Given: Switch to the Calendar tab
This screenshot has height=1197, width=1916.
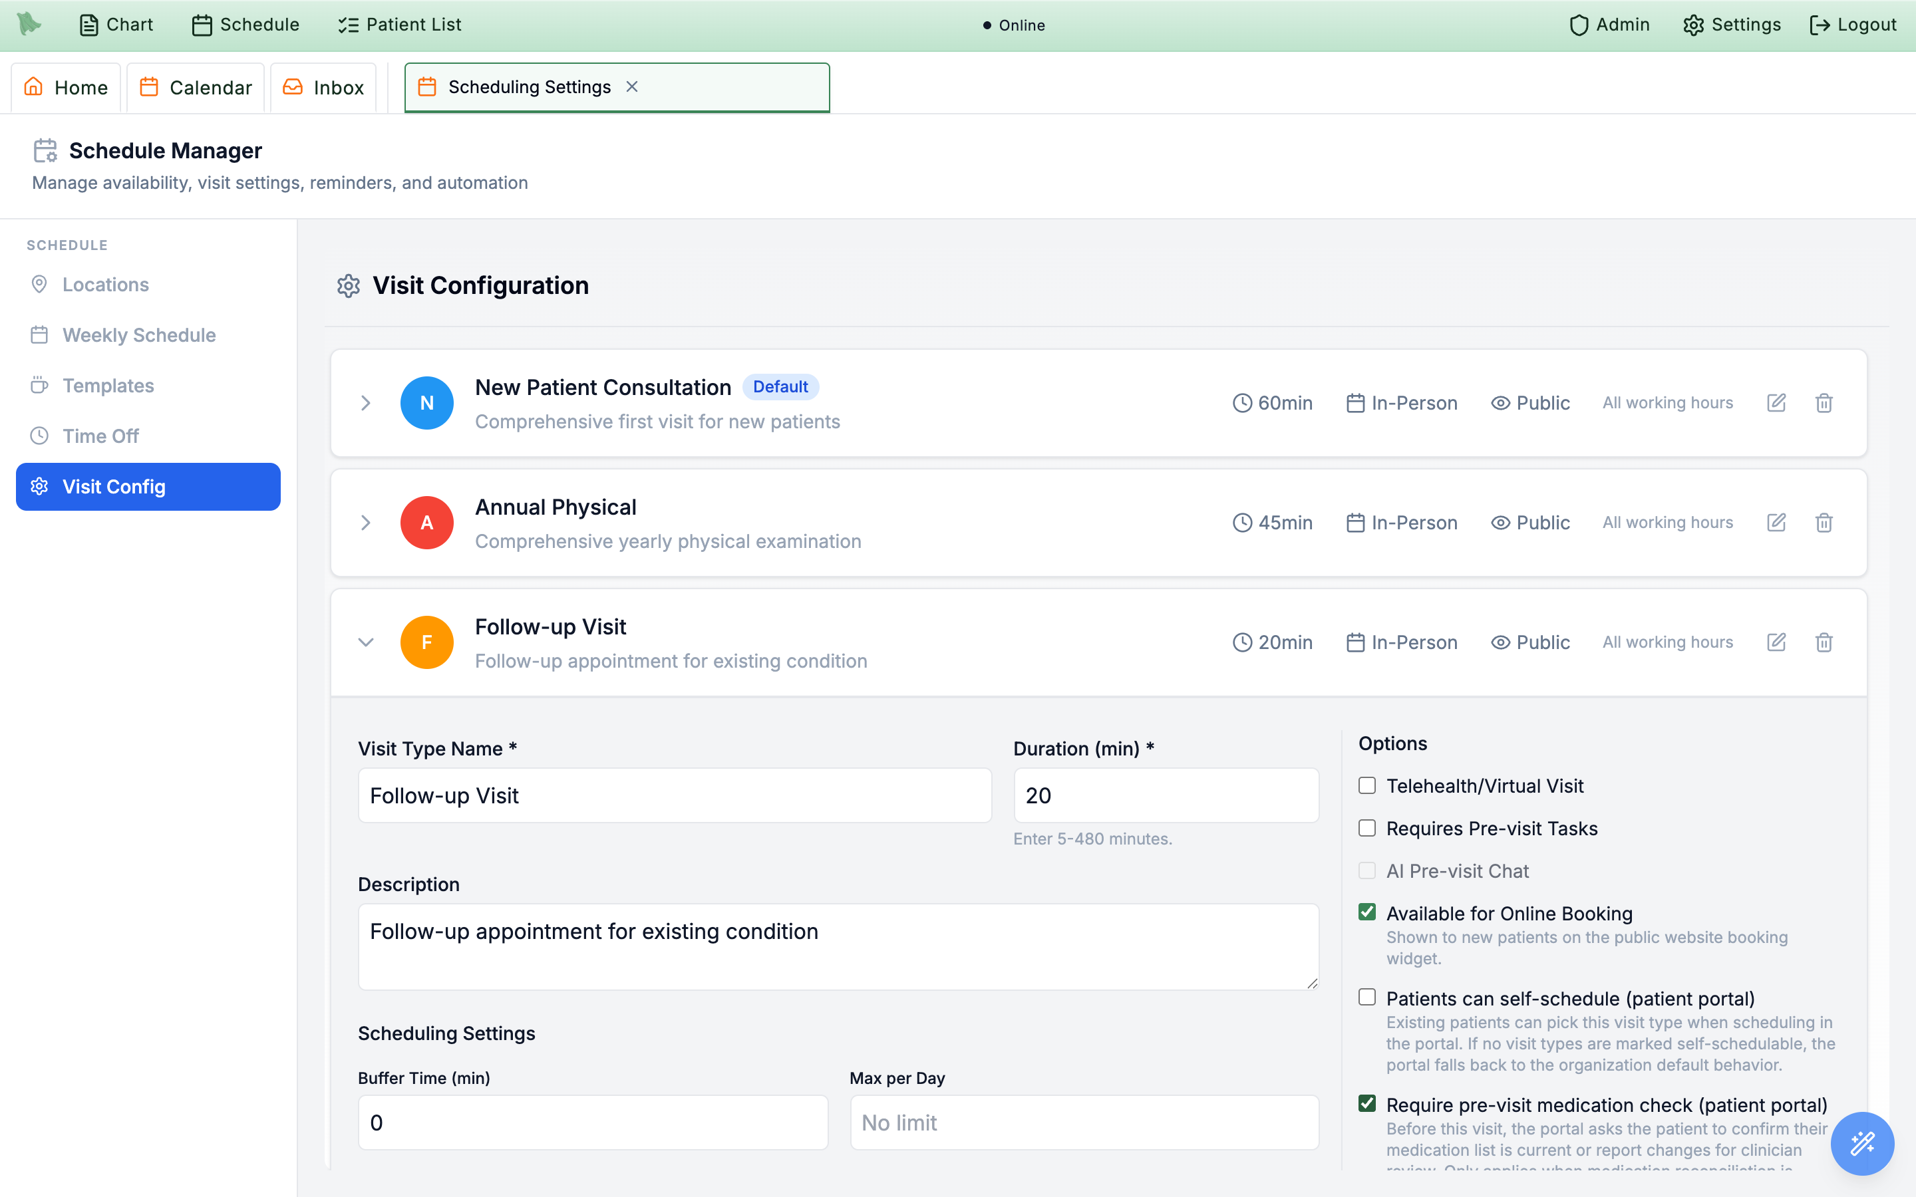Looking at the screenshot, I should [x=196, y=87].
